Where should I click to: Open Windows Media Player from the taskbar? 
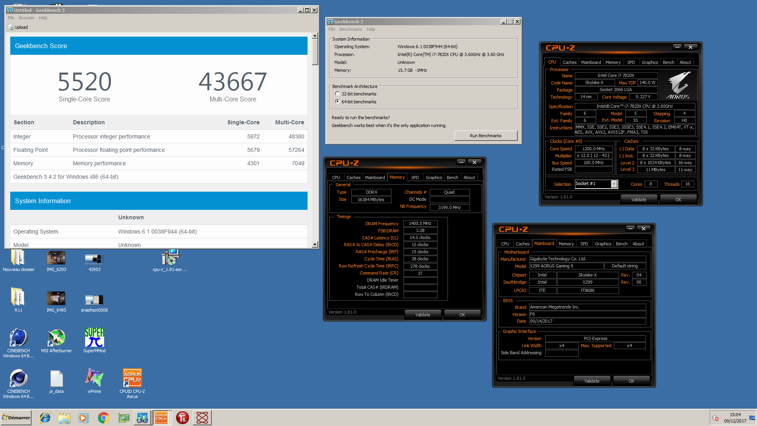[x=84, y=418]
